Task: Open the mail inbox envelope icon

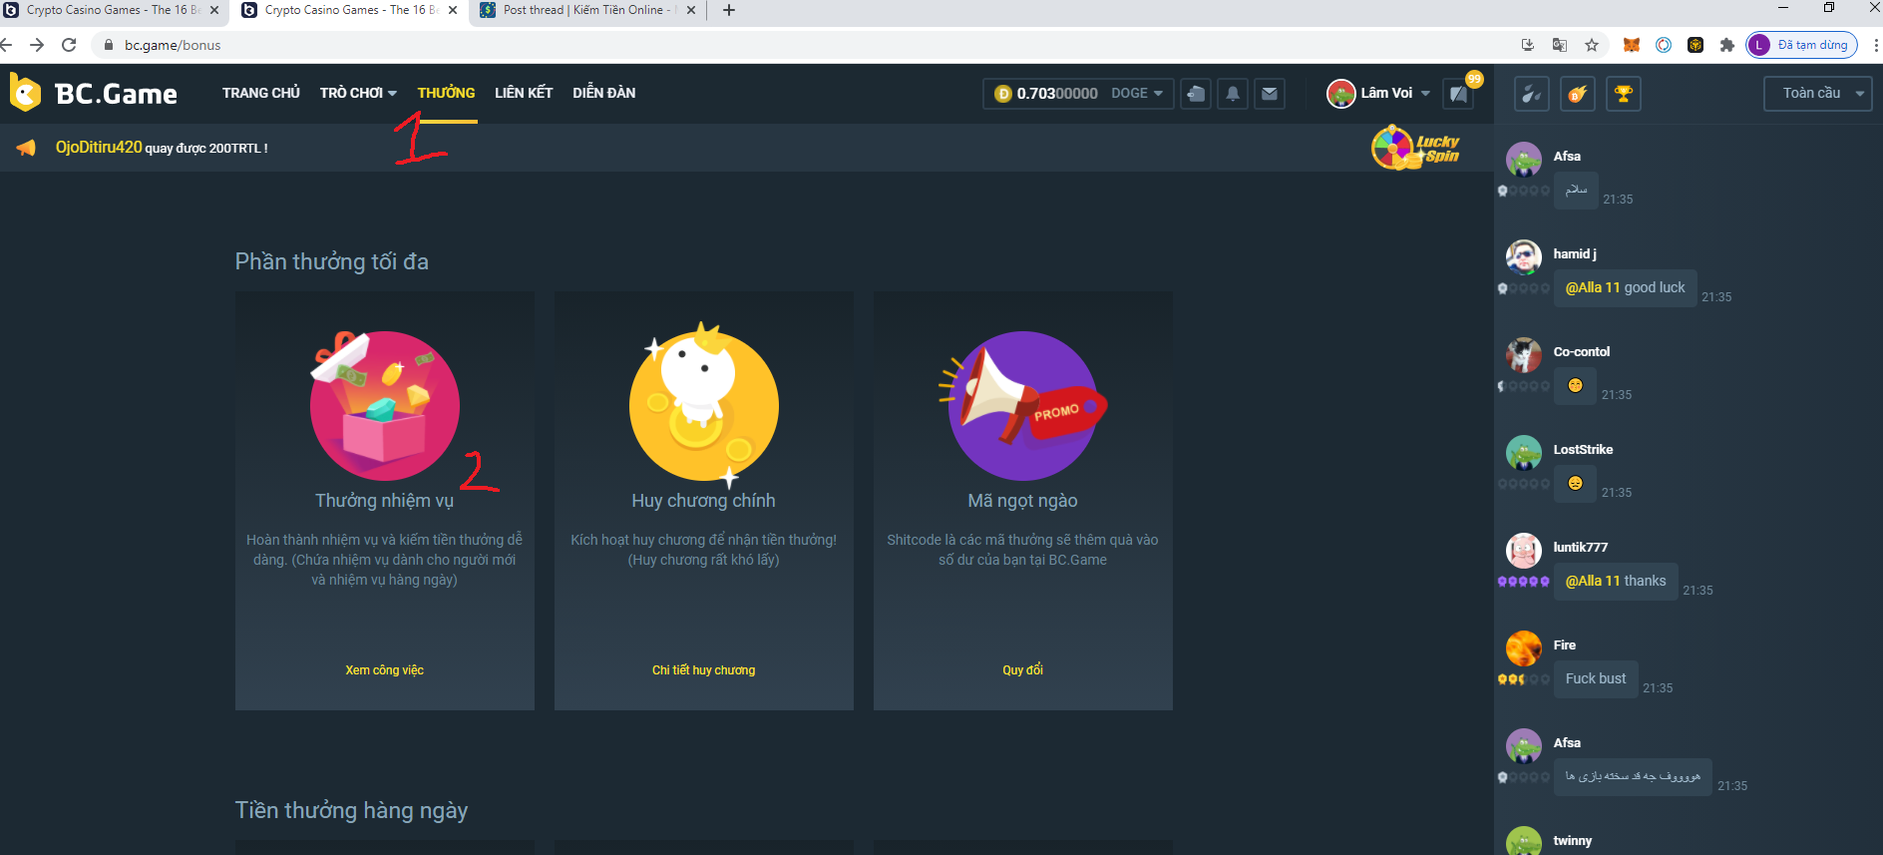Action: 1270,94
